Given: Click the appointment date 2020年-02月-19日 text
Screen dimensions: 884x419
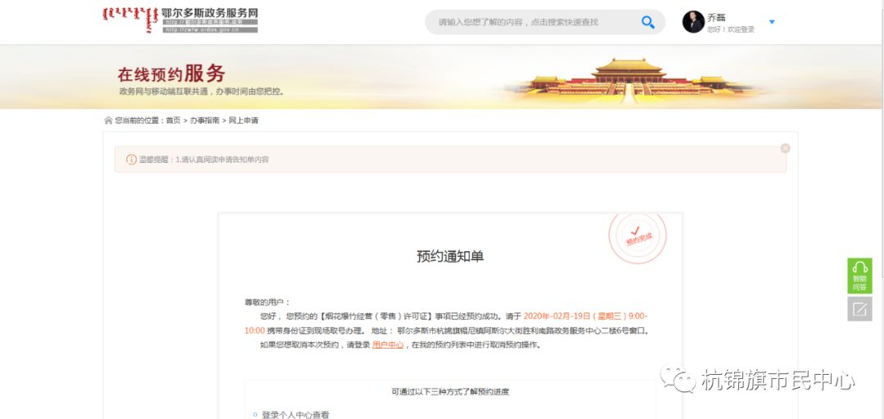Looking at the screenshot, I should [x=557, y=316].
